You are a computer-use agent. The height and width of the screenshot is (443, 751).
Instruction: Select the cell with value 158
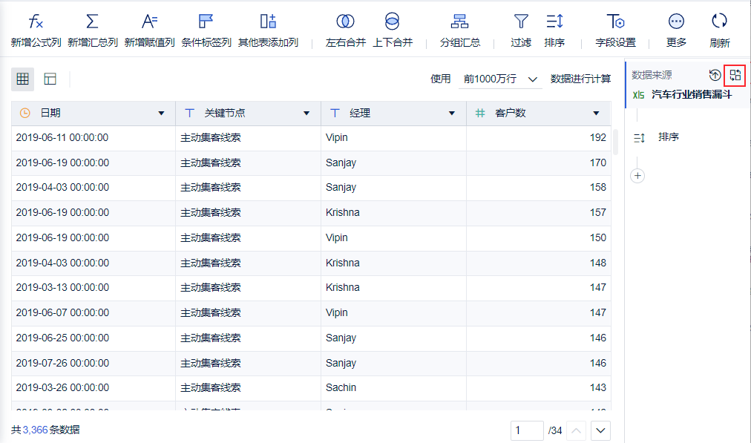click(538, 188)
